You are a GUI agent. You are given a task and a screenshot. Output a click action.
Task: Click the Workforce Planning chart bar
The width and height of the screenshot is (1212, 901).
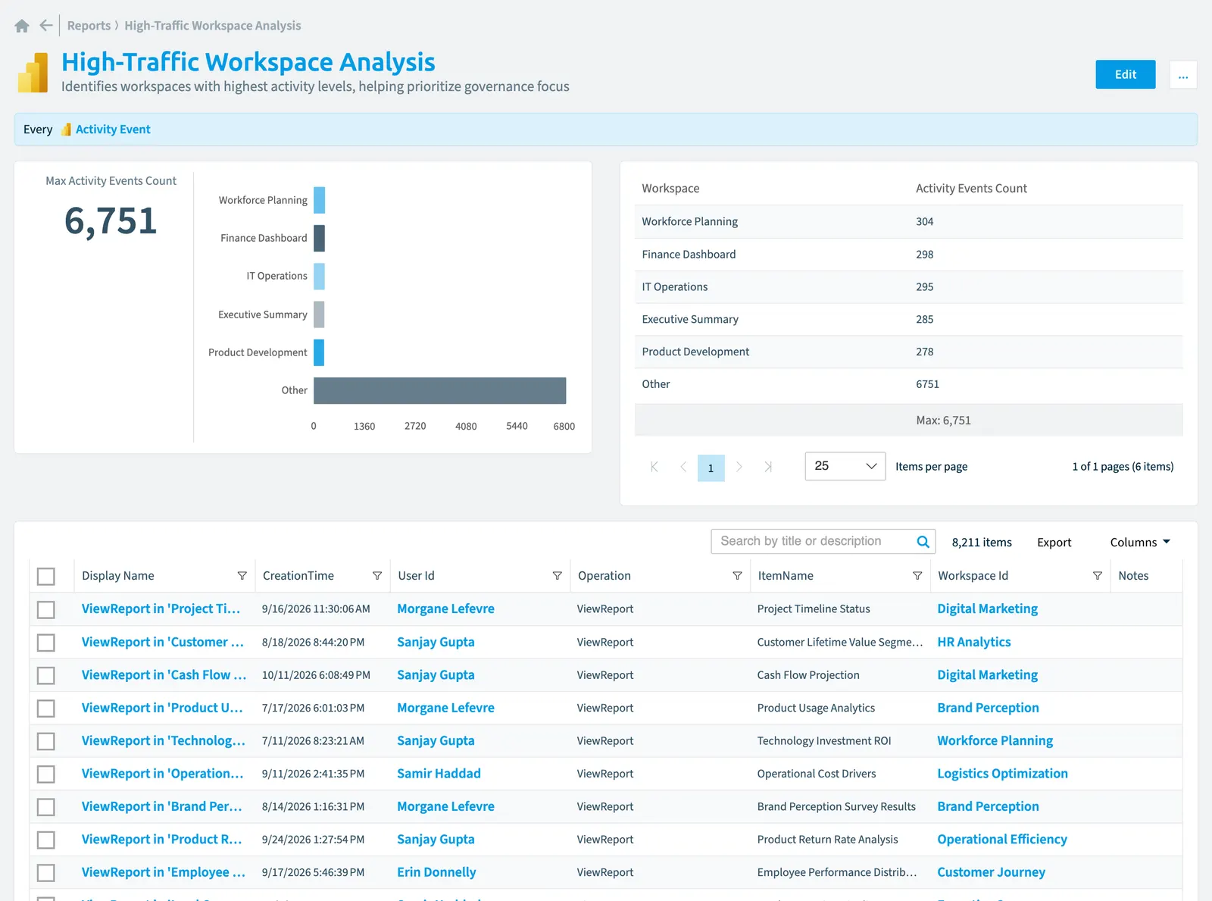click(x=319, y=200)
